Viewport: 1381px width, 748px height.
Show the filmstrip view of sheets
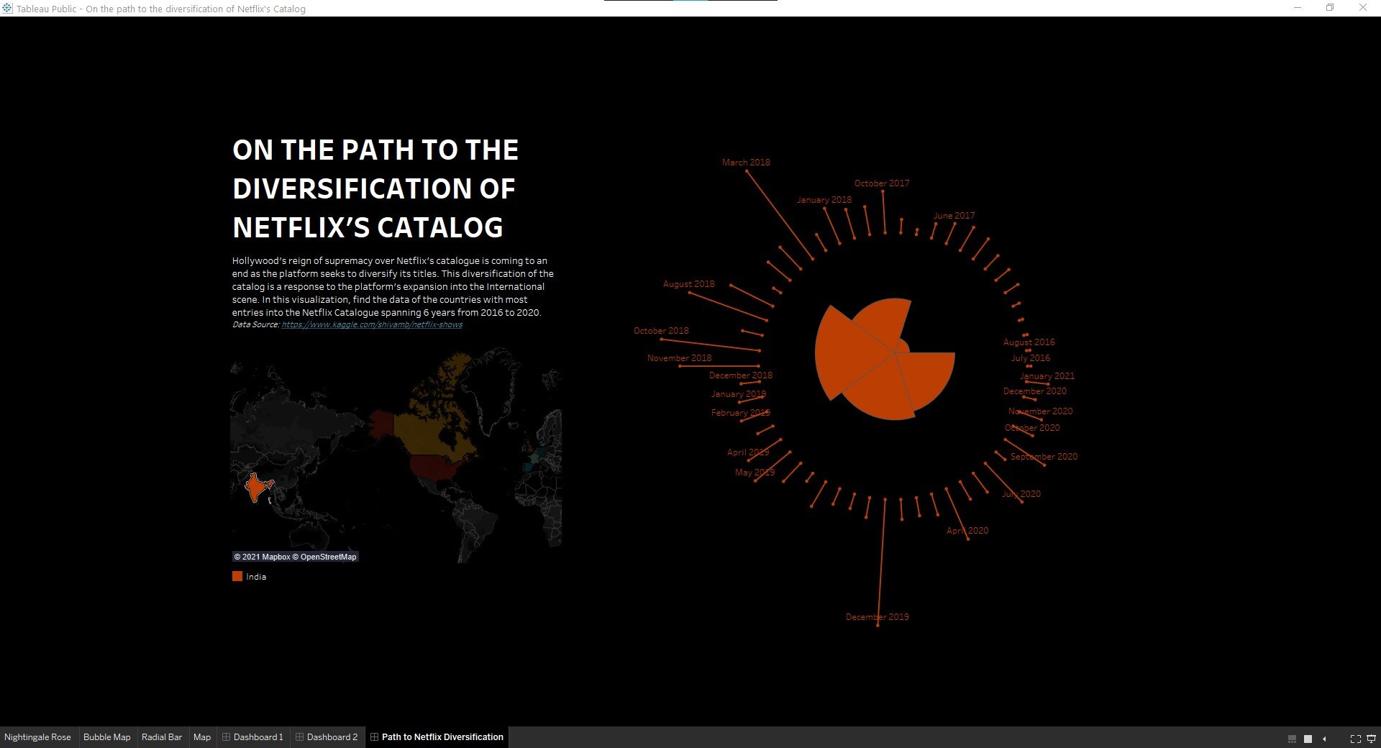[x=1292, y=739]
